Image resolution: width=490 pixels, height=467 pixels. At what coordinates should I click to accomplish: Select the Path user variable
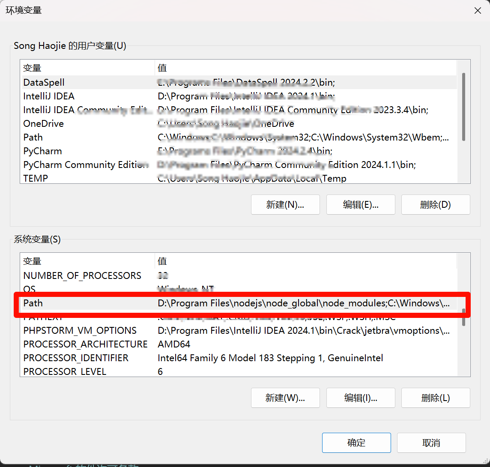[x=86, y=137]
